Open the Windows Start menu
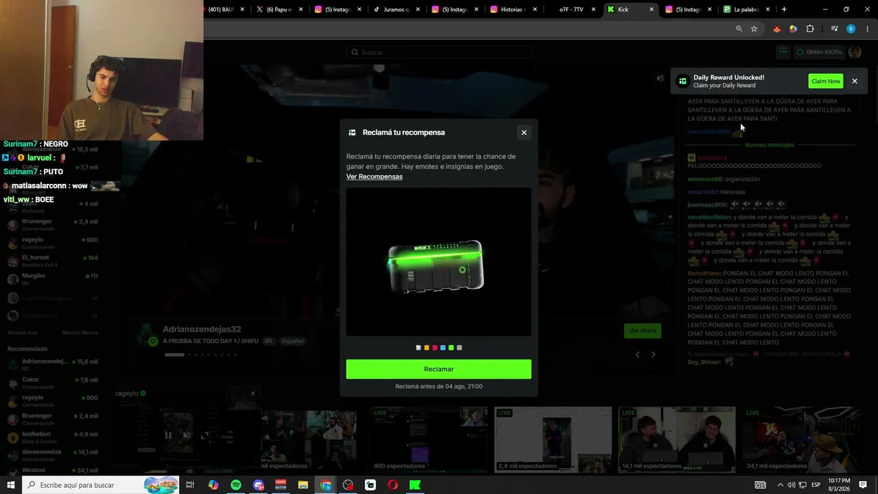Image resolution: width=878 pixels, height=494 pixels. [10, 485]
